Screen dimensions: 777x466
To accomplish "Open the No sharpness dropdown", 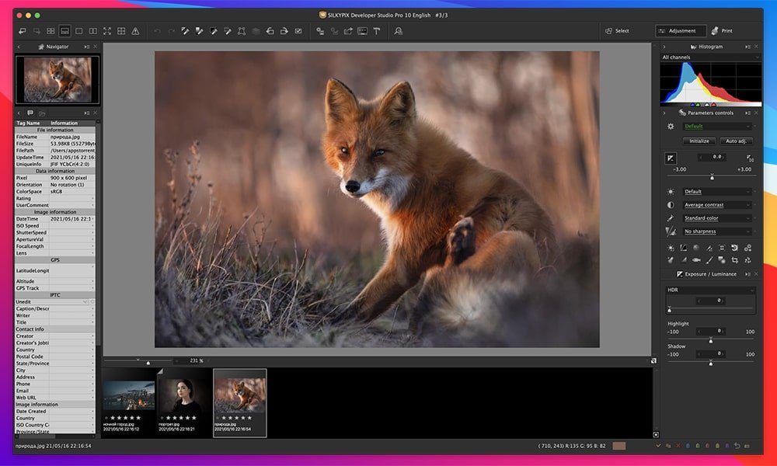I will pyautogui.click(x=717, y=231).
